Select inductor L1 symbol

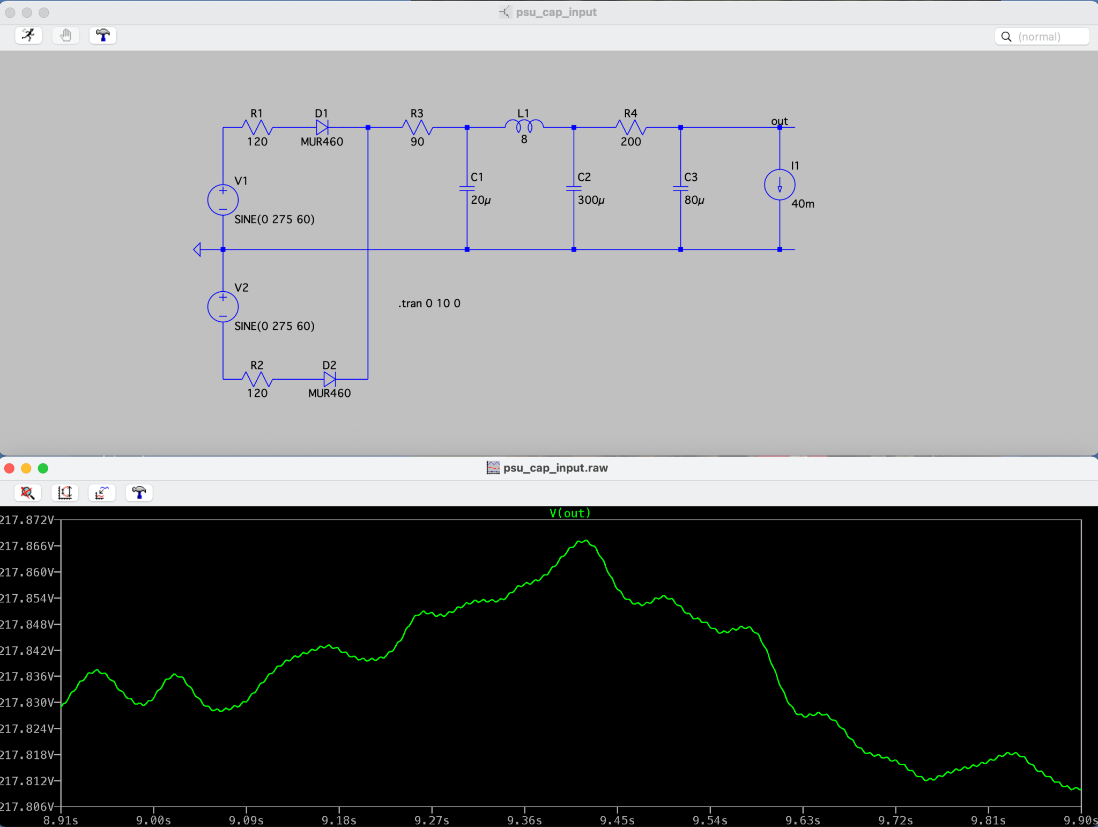click(x=524, y=126)
